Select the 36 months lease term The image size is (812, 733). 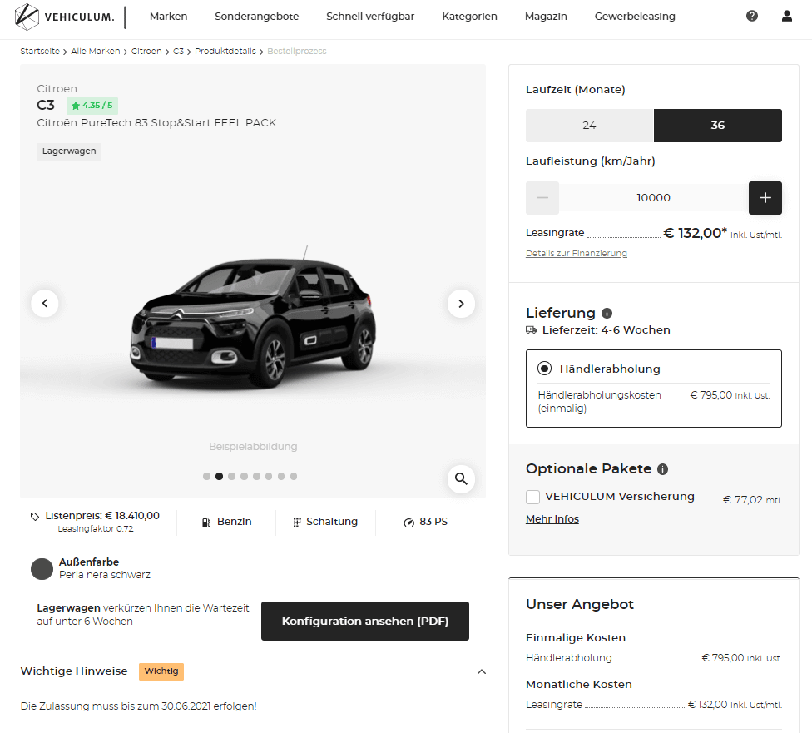(x=718, y=126)
